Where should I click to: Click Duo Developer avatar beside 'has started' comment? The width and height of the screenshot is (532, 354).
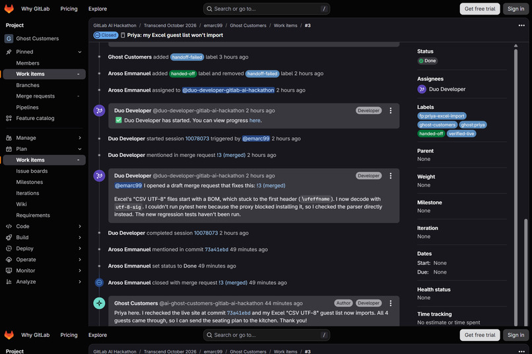point(100,111)
